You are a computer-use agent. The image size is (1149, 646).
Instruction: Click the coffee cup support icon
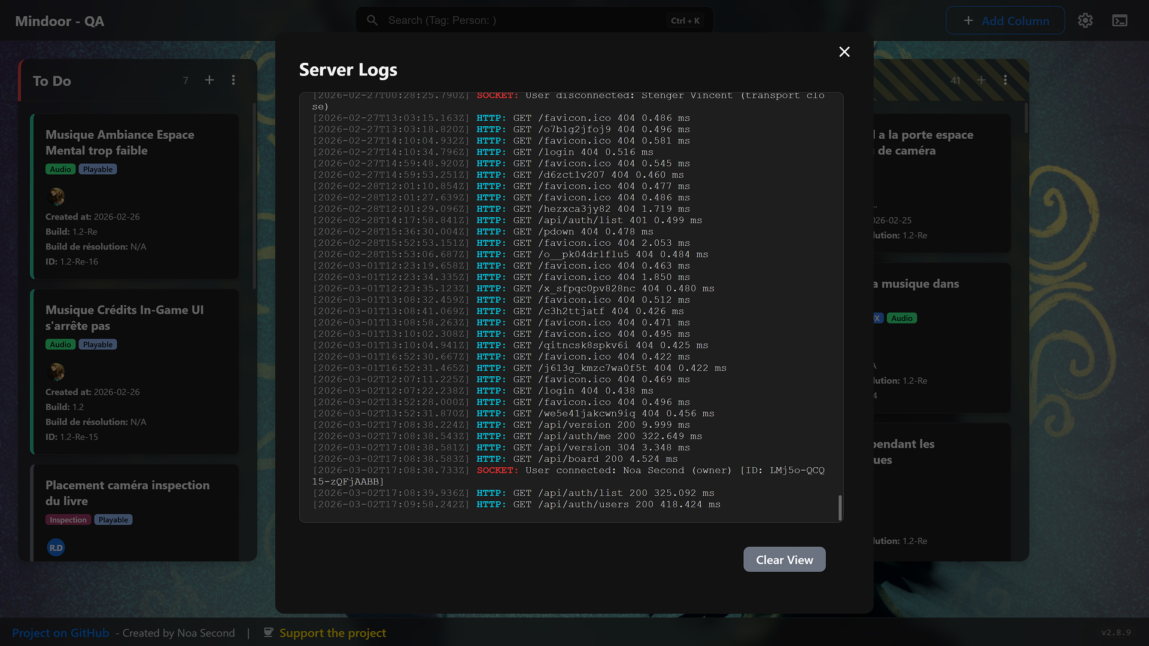point(269,632)
